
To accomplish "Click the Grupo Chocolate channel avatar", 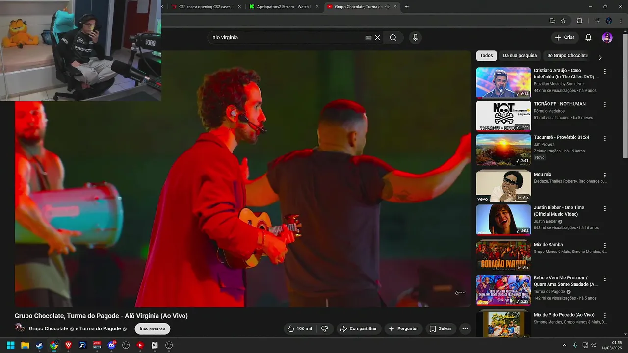I will 20,328.
